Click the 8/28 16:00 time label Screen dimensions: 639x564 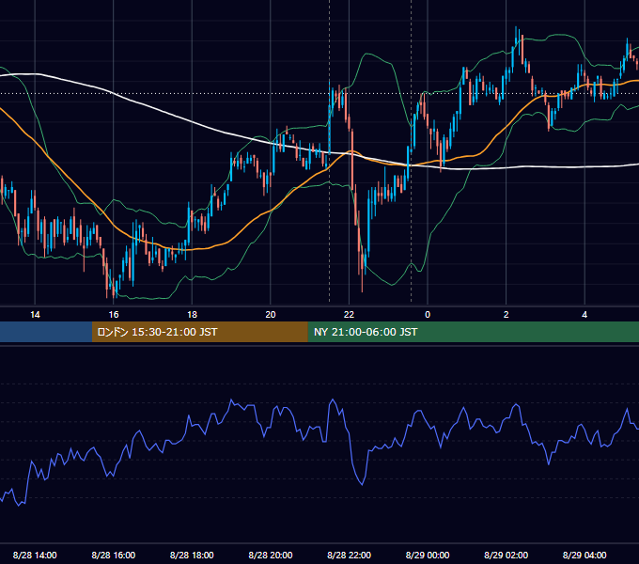pyautogui.click(x=114, y=555)
